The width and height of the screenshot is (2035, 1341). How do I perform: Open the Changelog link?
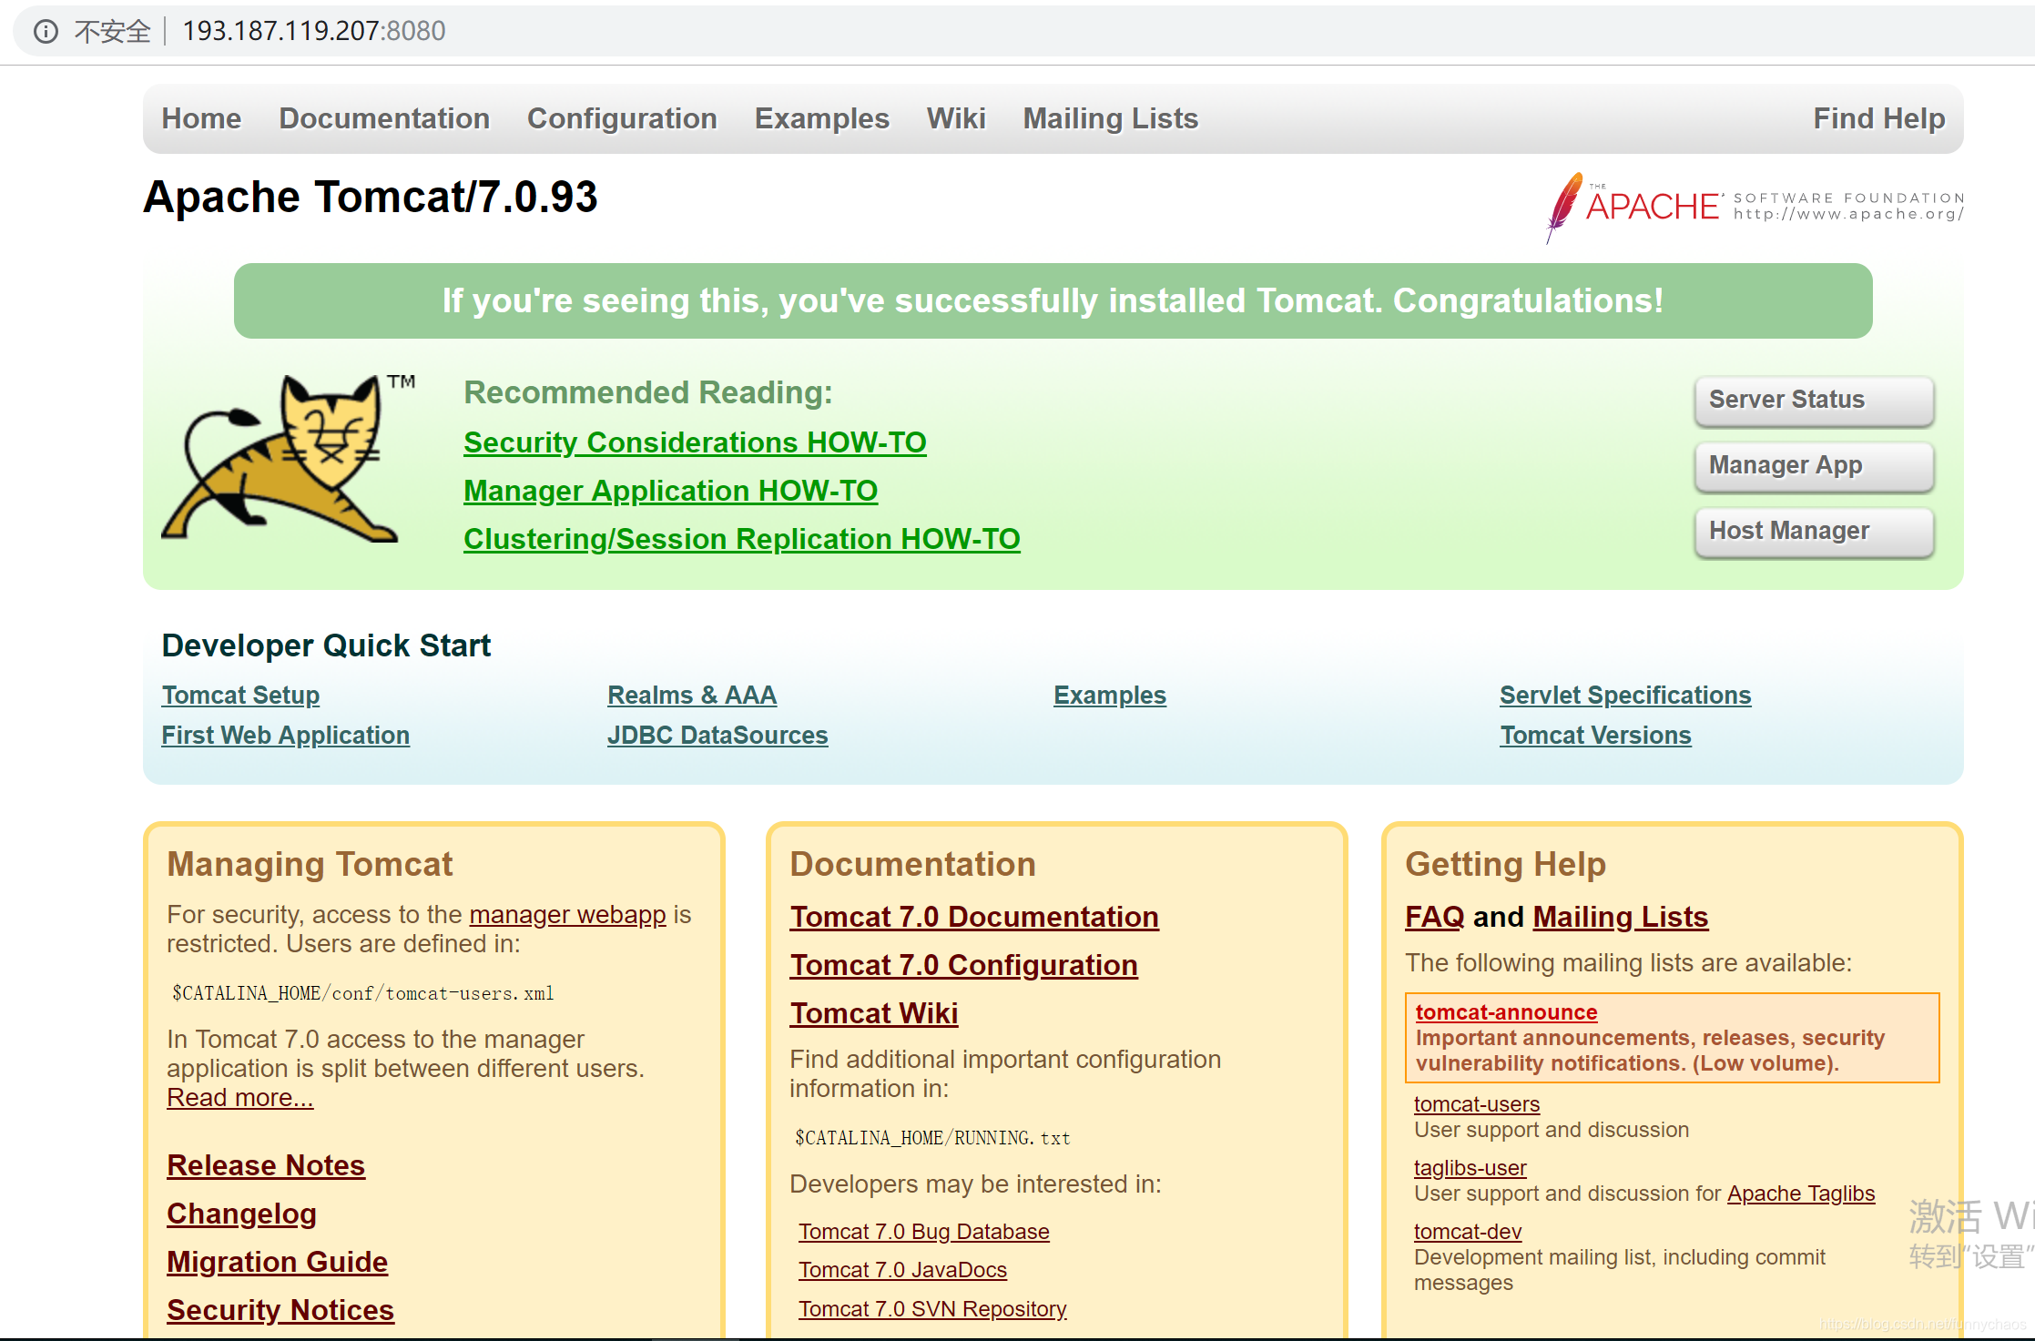click(241, 1214)
